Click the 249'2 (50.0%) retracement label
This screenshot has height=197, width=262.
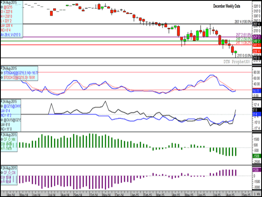(x=244, y=39)
